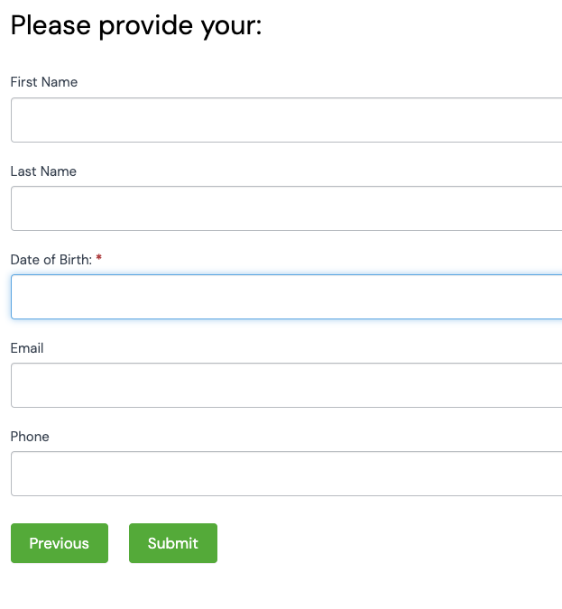Activate the highlighted blue-outlined text field

286,297
